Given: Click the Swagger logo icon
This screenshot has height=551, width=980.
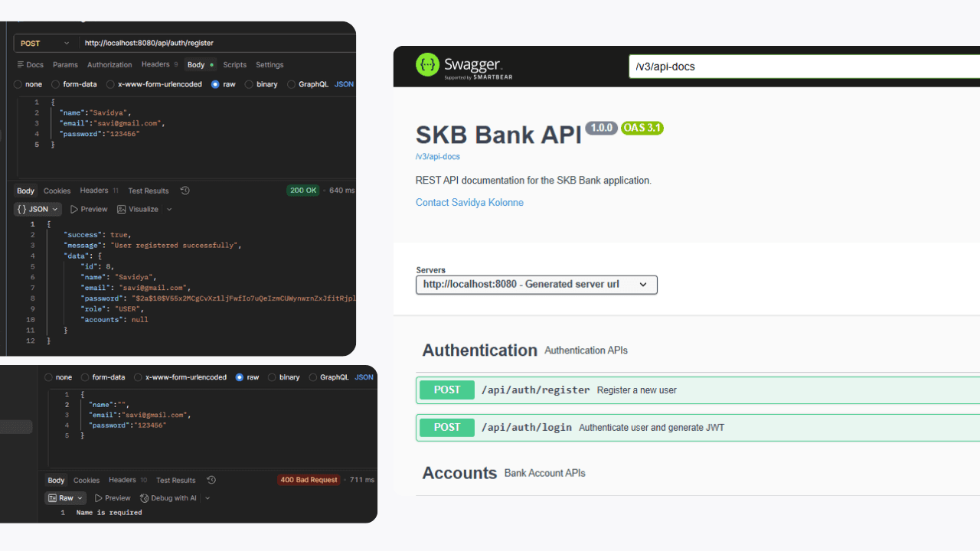Looking at the screenshot, I should pyautogui.click(x=427, y=65).
